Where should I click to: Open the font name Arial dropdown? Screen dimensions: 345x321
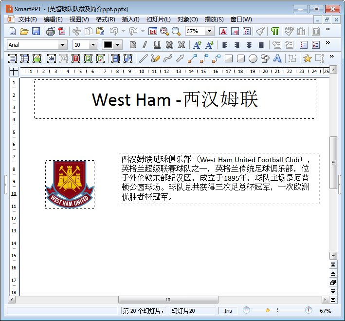(62, 45)
